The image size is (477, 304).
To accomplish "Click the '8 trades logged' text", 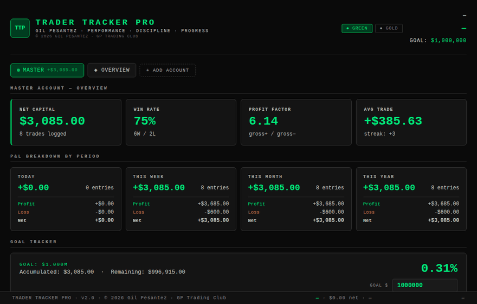I will click(43, 134).
